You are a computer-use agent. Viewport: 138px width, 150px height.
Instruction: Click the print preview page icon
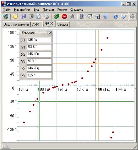click(x=39, y=16)
